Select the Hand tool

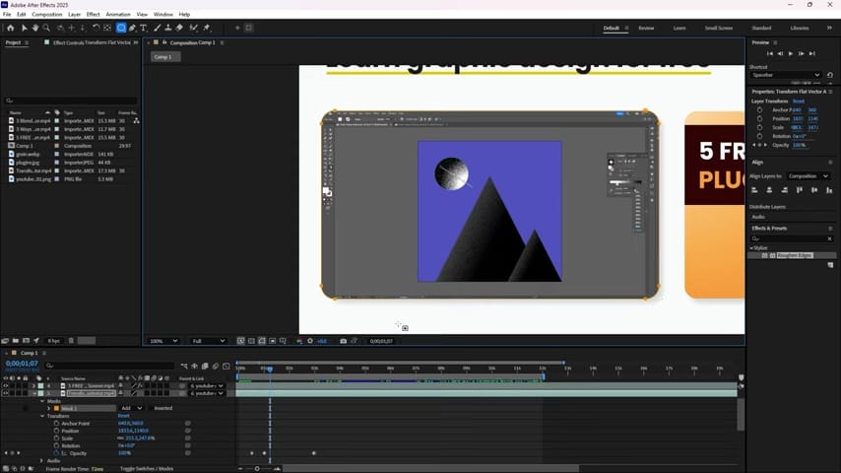point(35,28)
